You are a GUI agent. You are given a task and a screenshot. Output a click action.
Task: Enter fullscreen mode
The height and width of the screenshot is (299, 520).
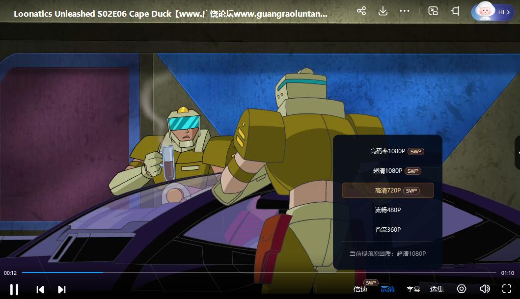tap(507, 289)
